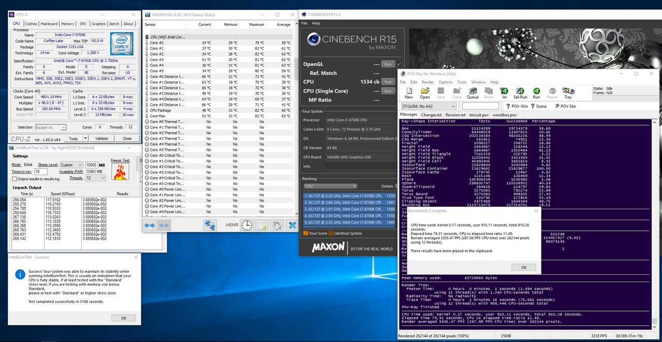662x342 pixels.
Task: Click the 'Times to run' input field
Action: (41, 172)
